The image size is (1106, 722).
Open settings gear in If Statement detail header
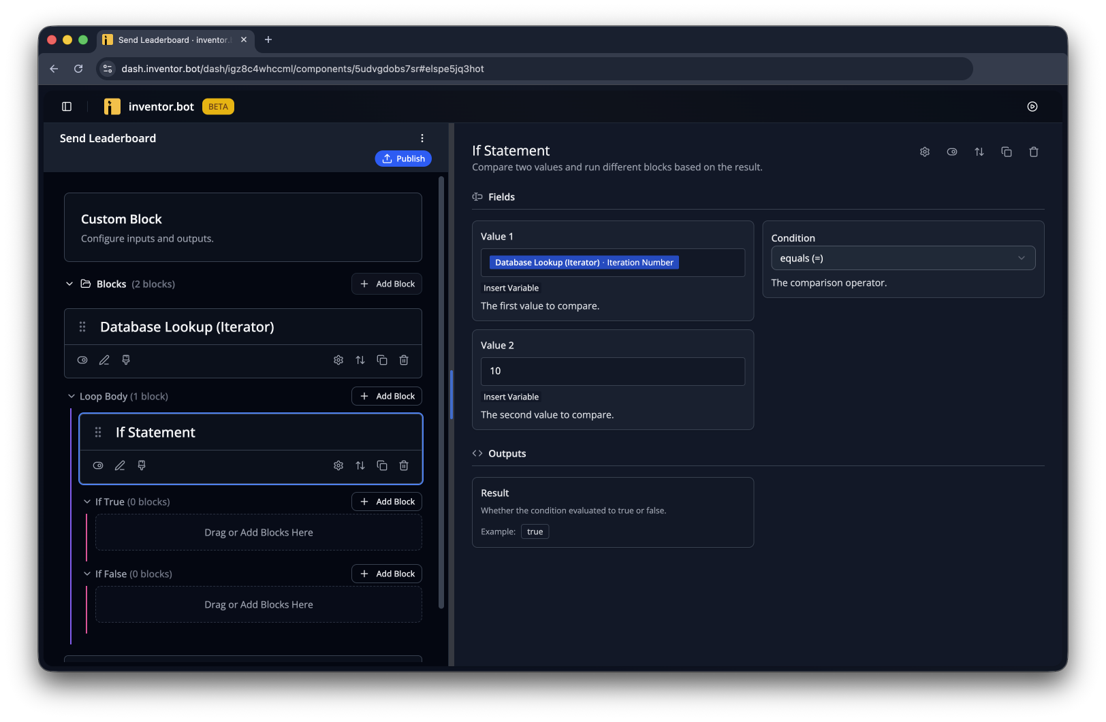(x=925, y=152)
